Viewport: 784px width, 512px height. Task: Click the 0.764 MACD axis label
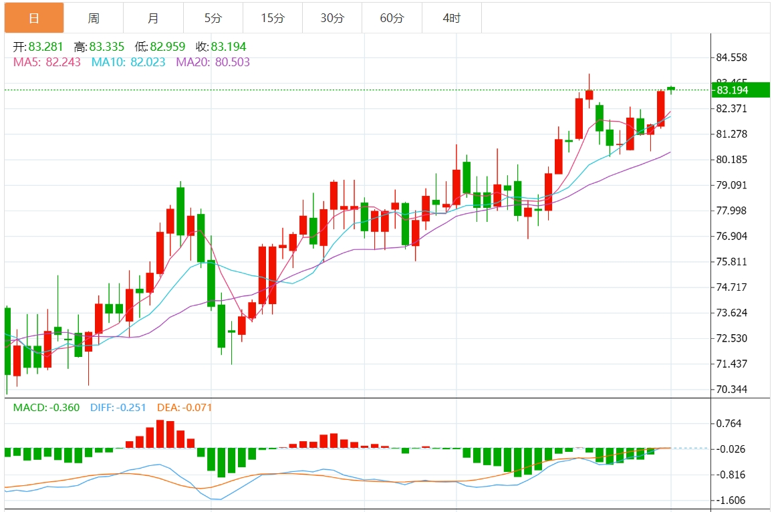(x=729, y=424)
